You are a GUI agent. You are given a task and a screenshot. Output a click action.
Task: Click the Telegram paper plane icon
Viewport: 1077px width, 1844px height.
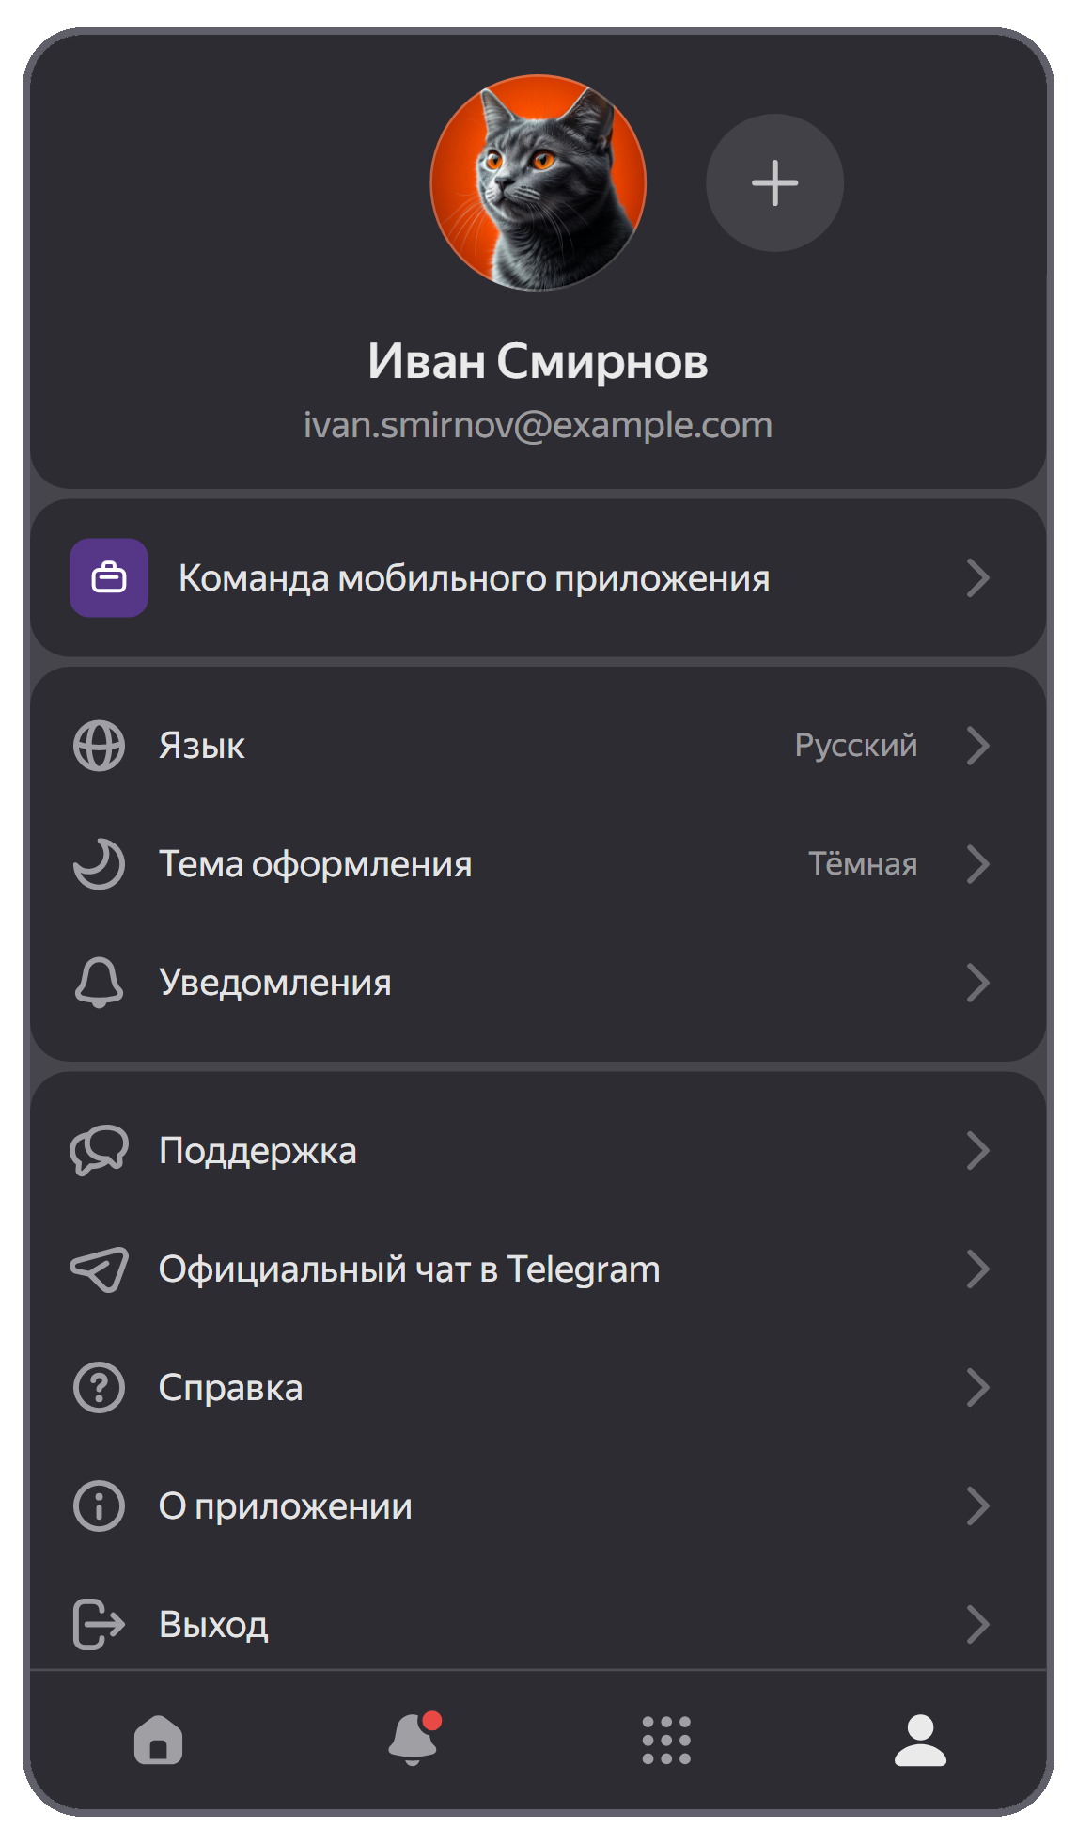pyautogui.click(x=99, y=1269)
